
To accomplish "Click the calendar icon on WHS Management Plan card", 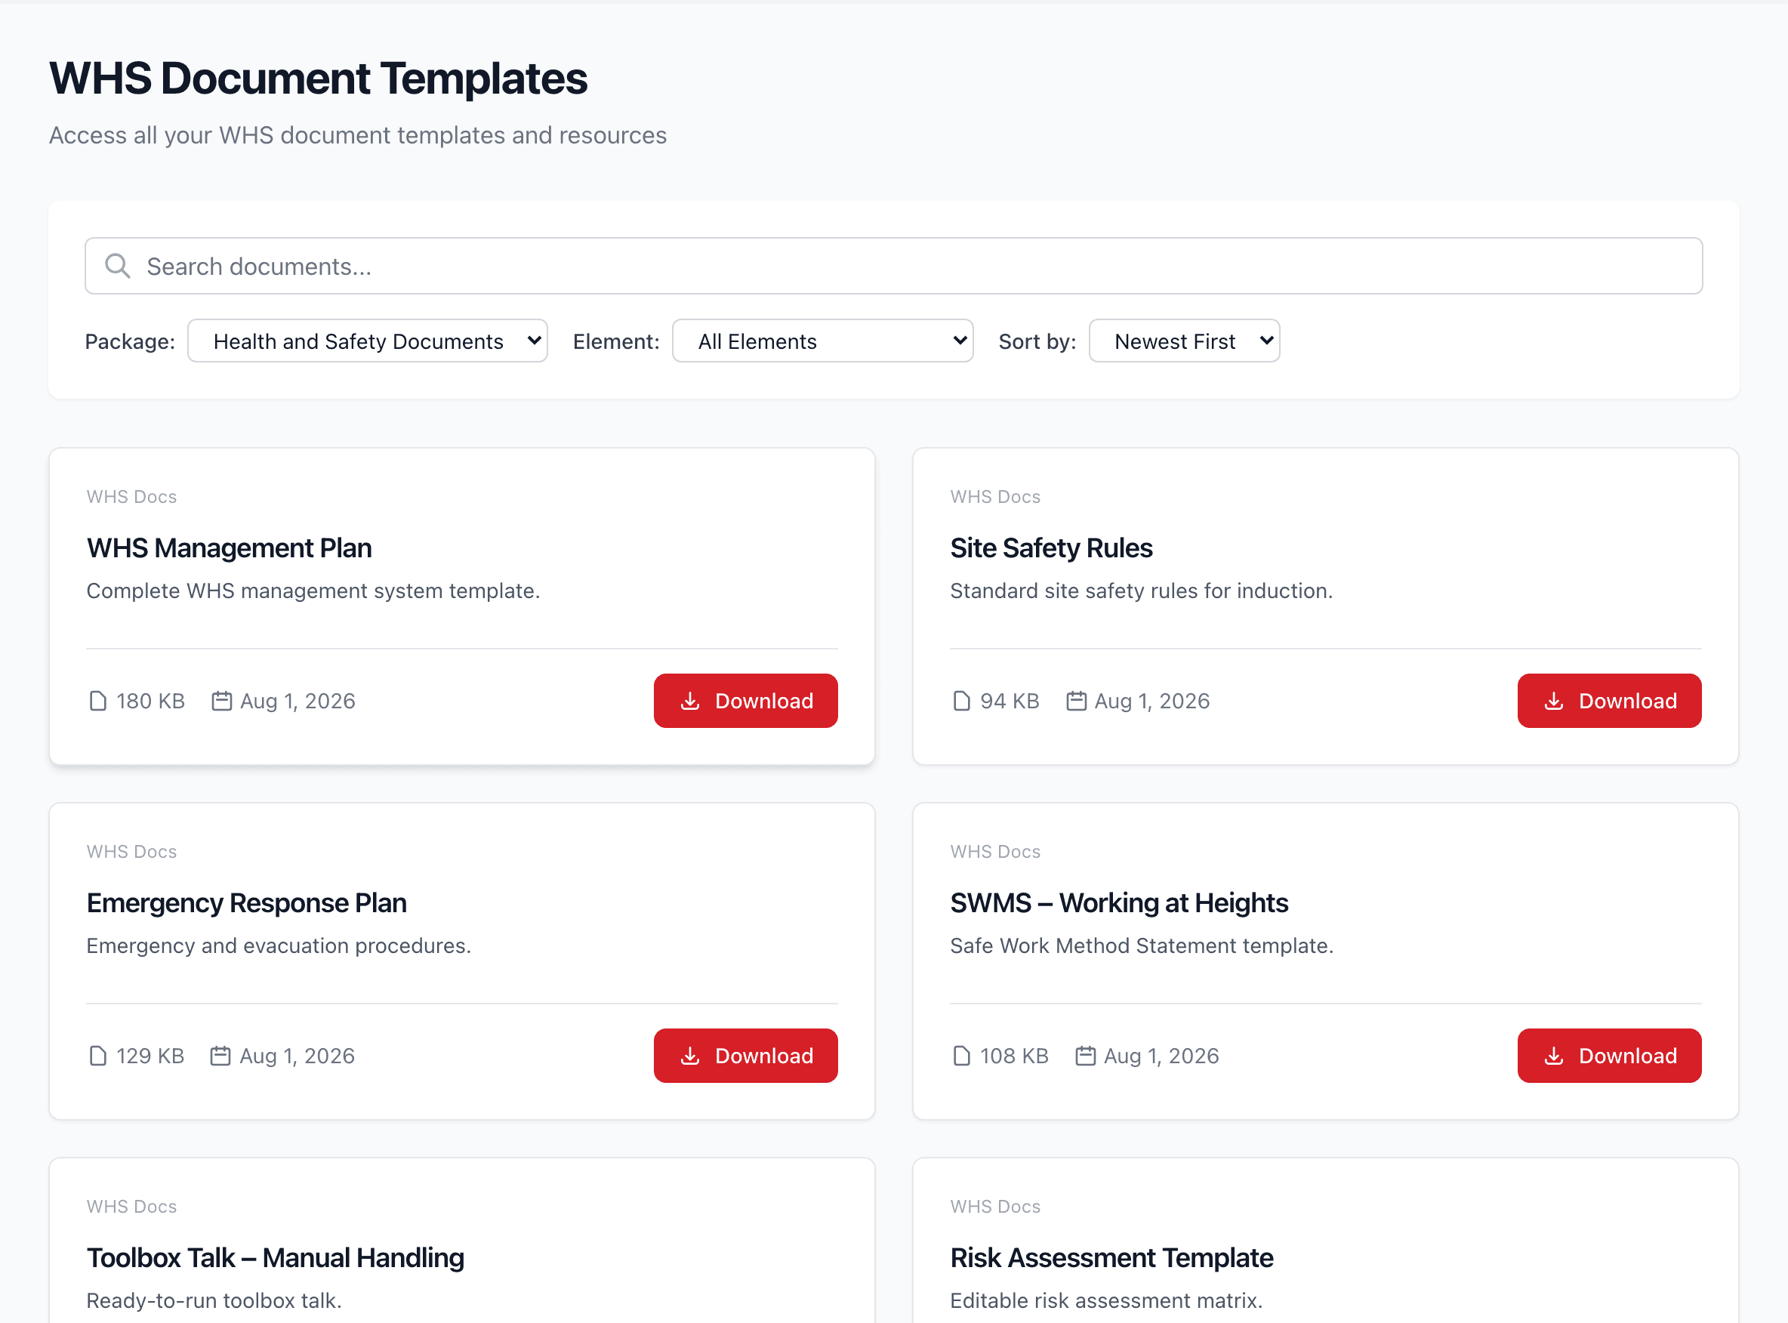I will [221, 701].
